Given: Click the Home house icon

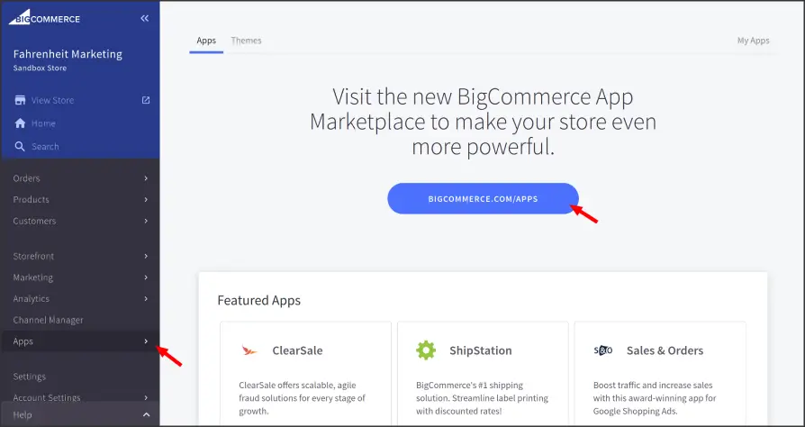Looking at the screenshot, I should (20, 123).
